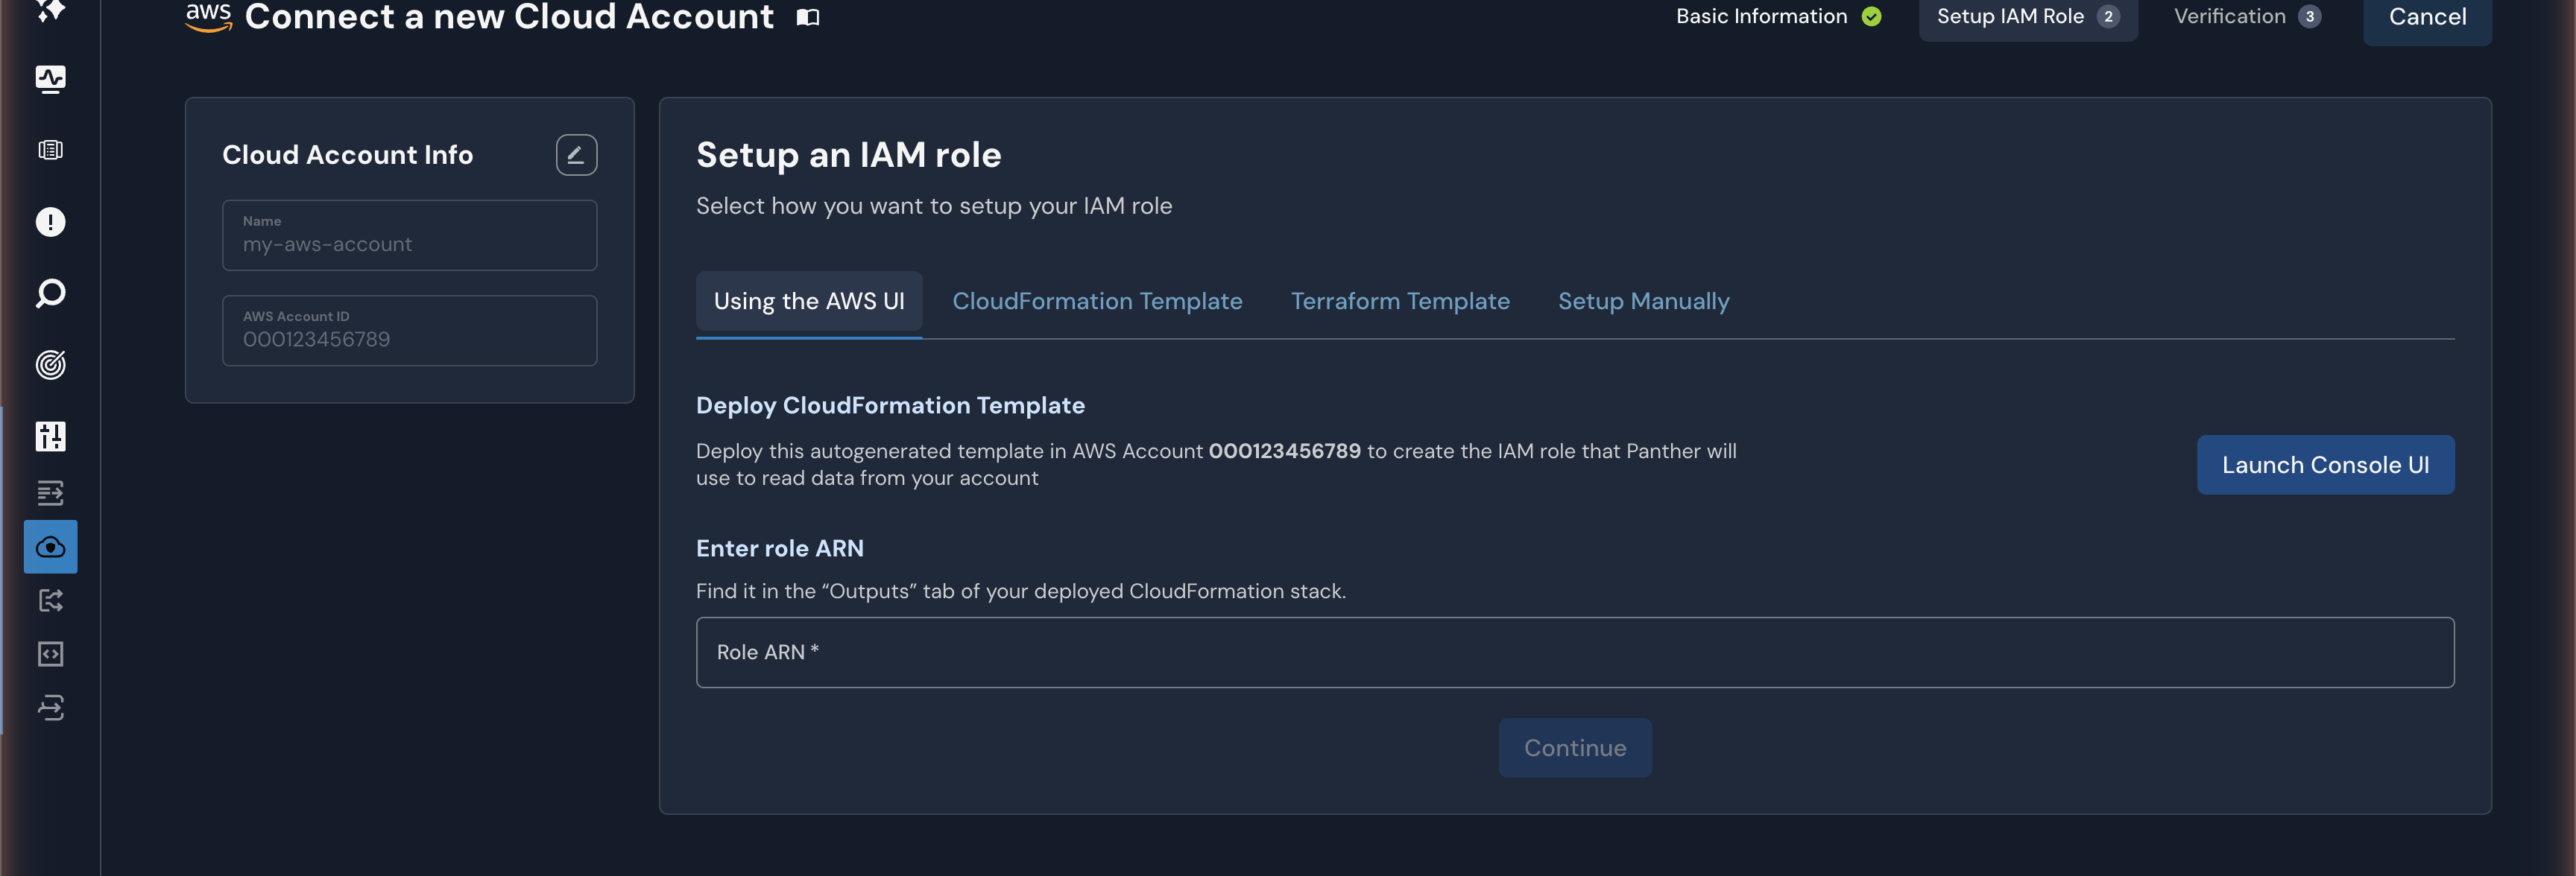Open the target detections sidebar icon
Screen dimensions: 2576x876
coord(50,364)
